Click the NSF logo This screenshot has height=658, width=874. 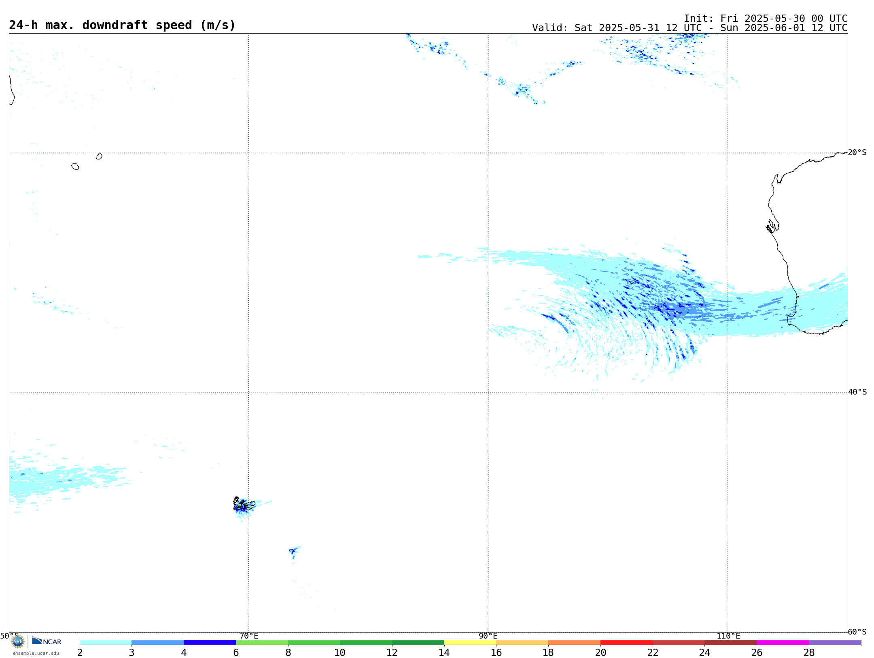(x=18, y=641)
